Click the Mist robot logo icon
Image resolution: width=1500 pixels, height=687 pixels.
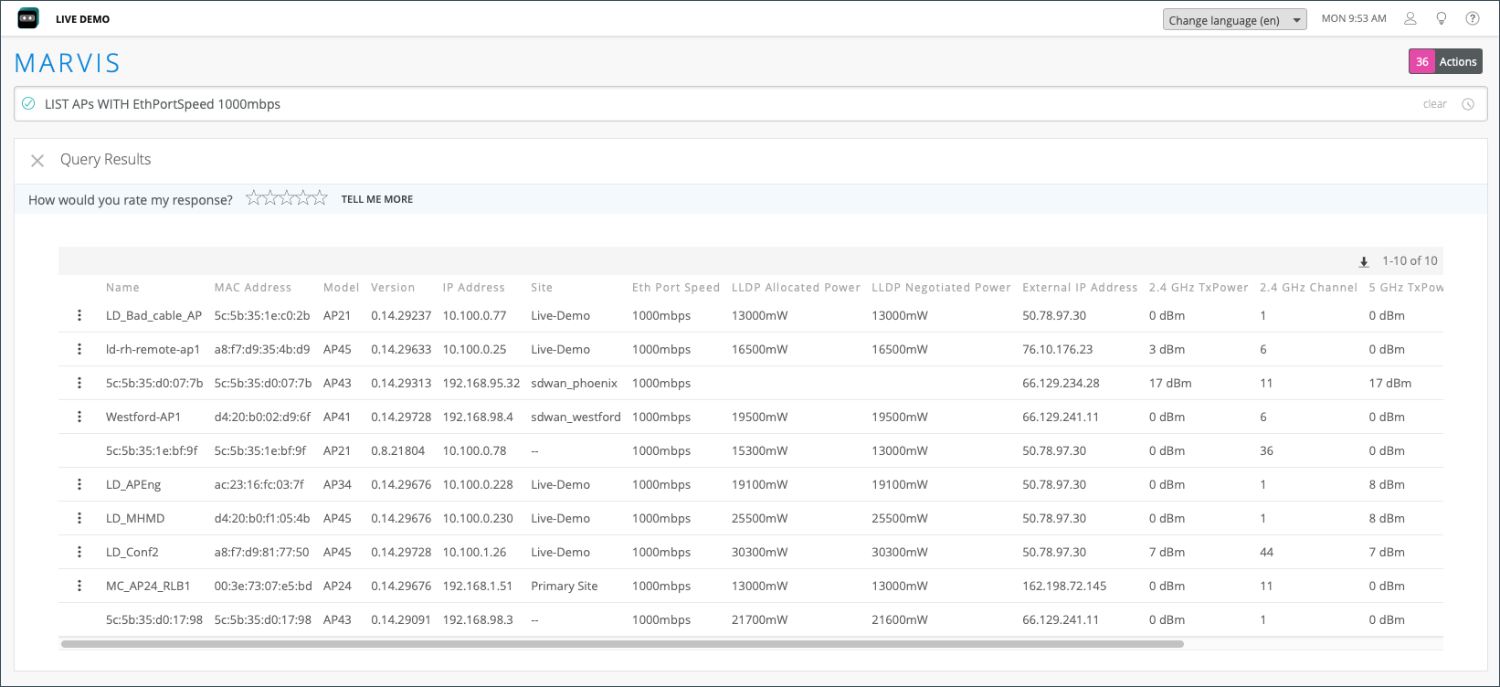click(x=28, y=18)
